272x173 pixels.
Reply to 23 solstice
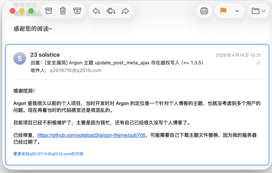96,11
